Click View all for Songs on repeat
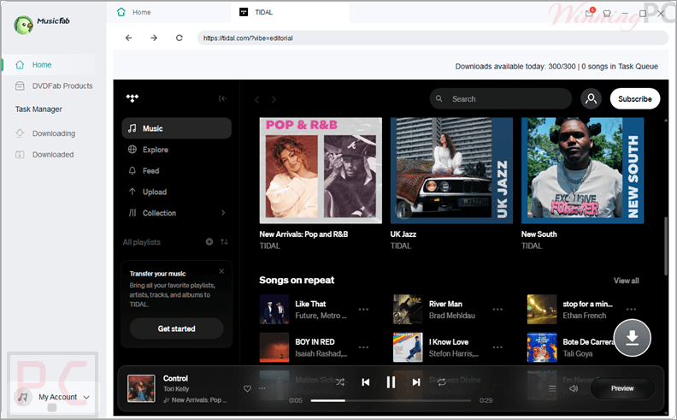 (x=626, y=281)
